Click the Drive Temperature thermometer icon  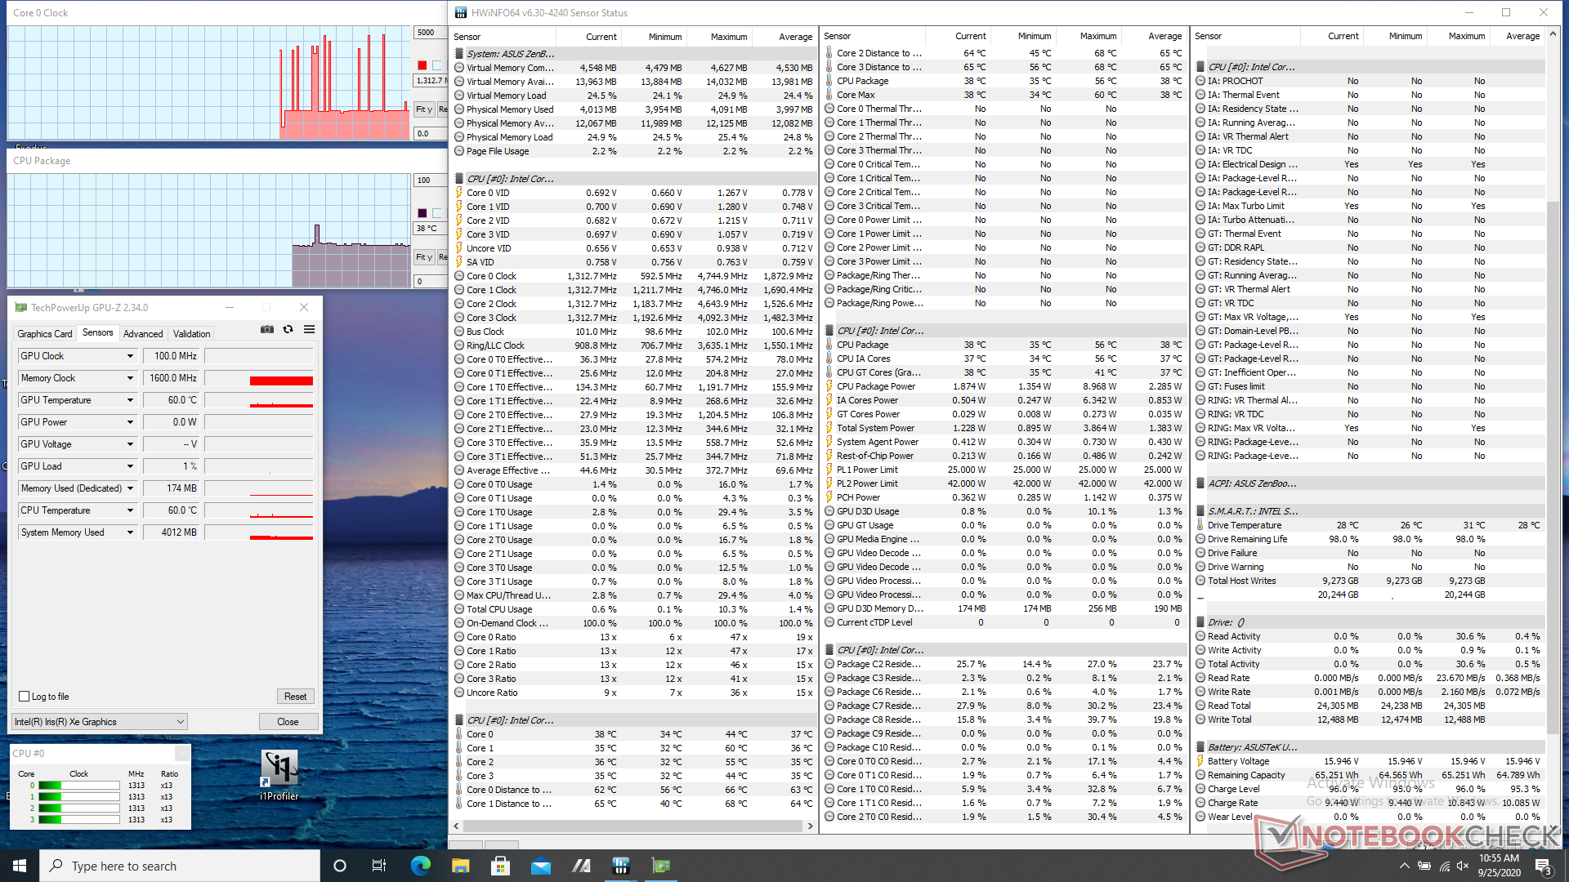click(x=1200, y=525)
